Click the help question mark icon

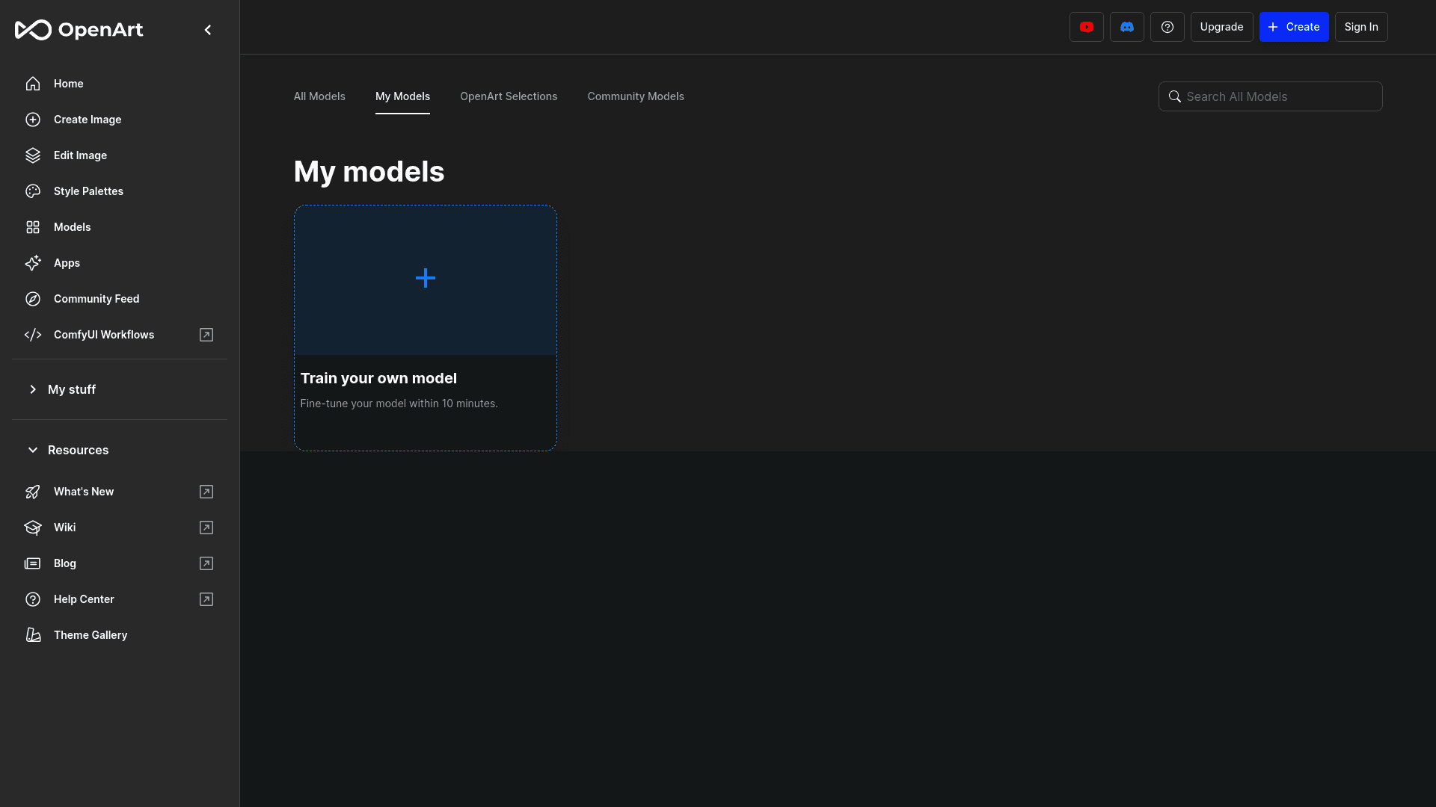click(x=1167, y=27)
